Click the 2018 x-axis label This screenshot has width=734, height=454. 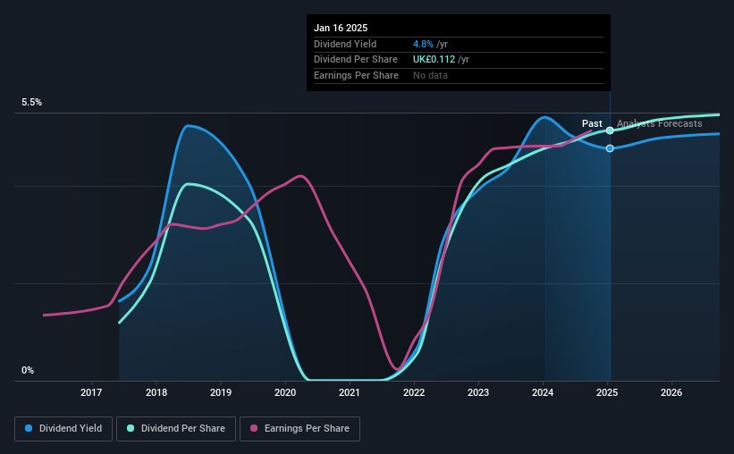(156, 392)
